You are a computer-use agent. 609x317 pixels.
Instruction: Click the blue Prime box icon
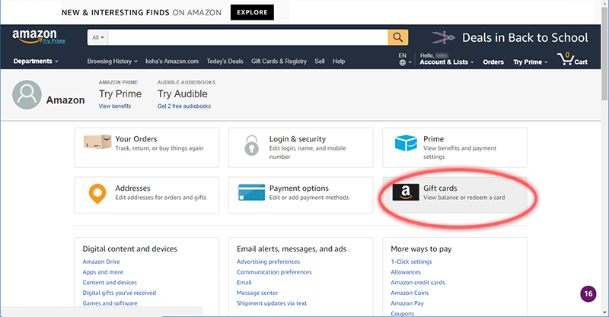[x=406, y=144]
